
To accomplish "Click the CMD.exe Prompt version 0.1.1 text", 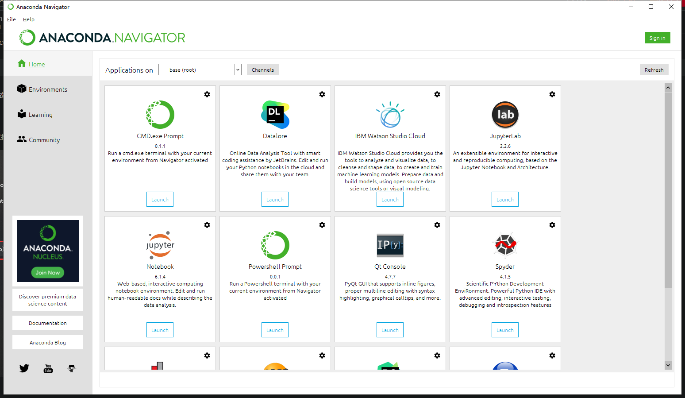I will coord(160,146).
